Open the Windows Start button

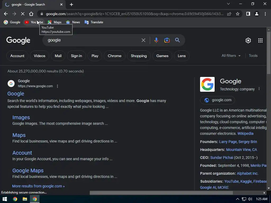(5, 199)
